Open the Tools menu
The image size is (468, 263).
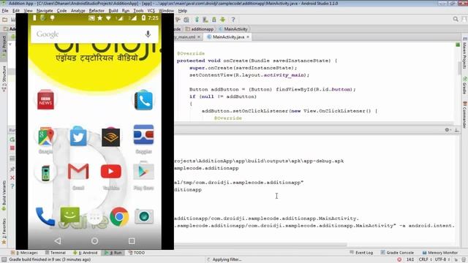coord(138,10)
